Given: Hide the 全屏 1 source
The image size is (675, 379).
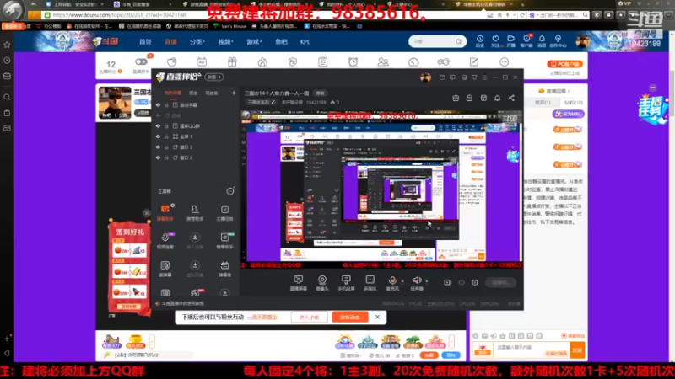Looking at the screenshot, I should [158, 136].
